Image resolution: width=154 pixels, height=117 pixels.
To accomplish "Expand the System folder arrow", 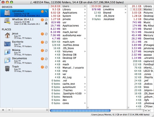I will [x=85, y=16].
